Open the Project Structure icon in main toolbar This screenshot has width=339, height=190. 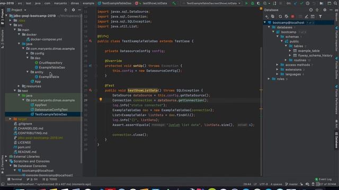(x=322, y=3)
